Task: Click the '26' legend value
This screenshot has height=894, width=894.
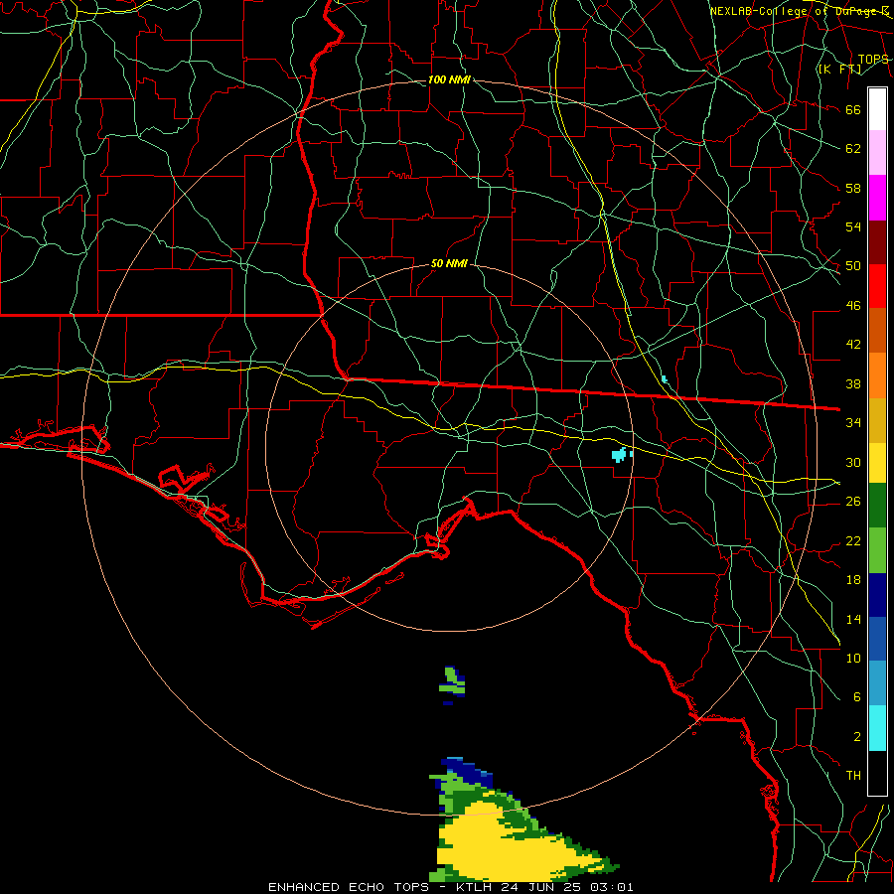Action: click(x=853, y=502)
